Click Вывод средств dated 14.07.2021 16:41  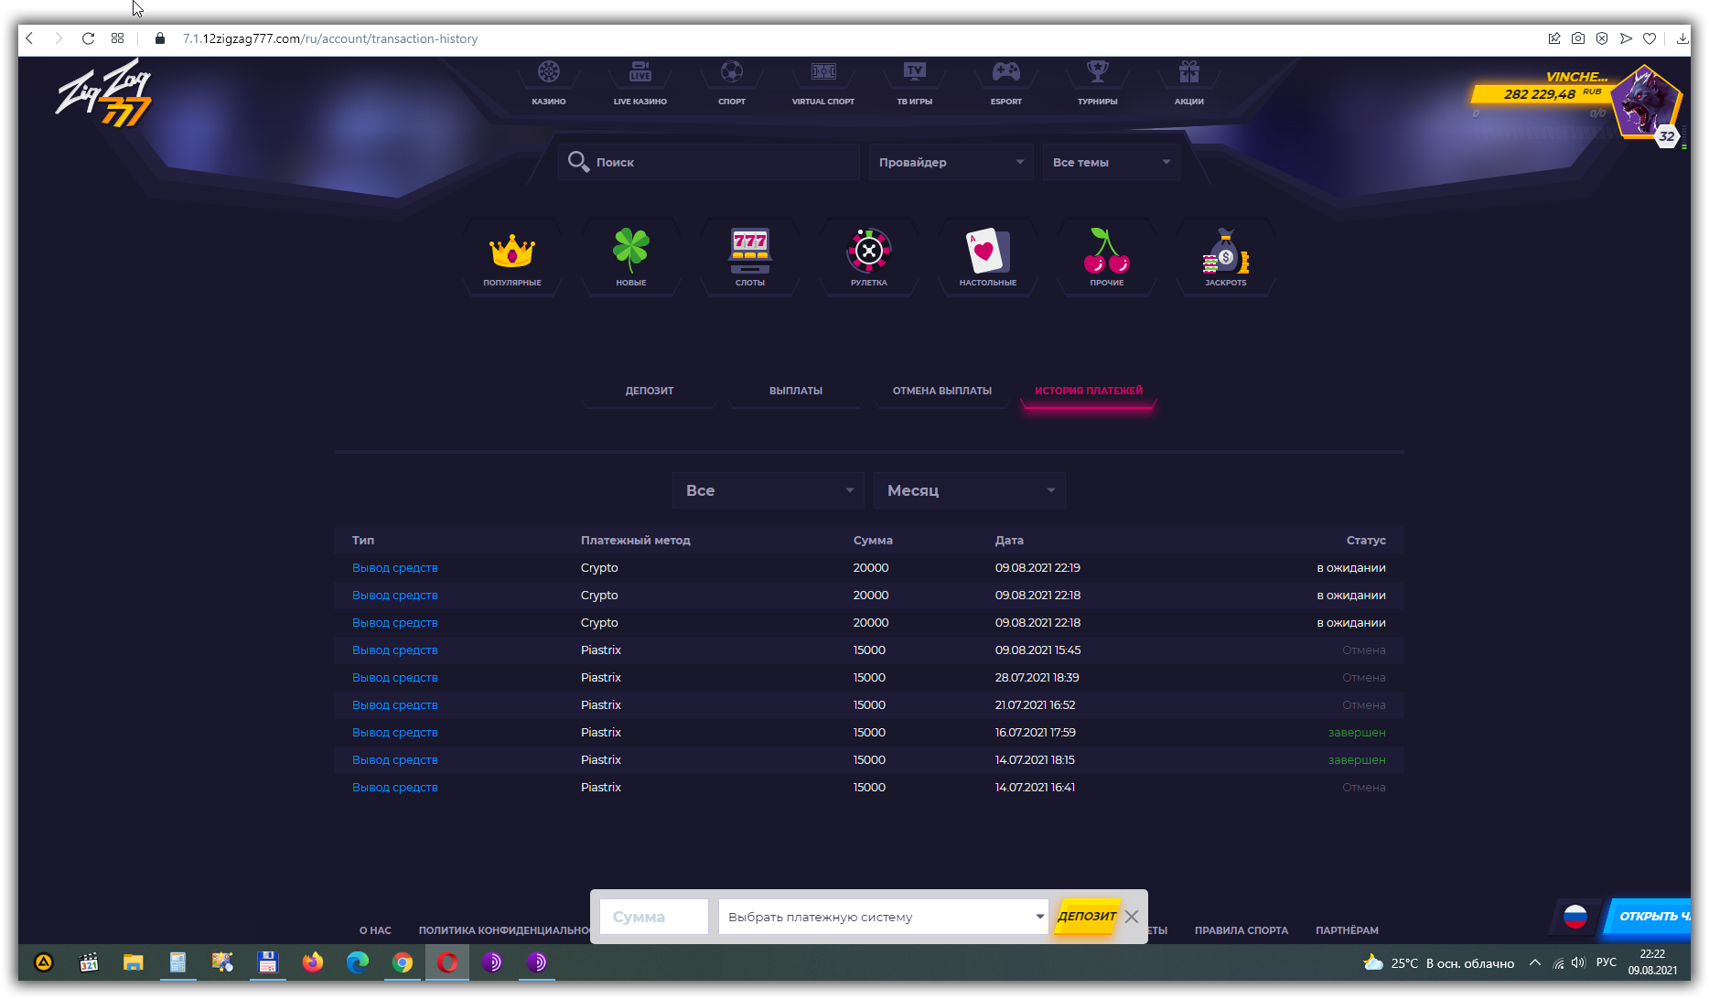395,788
